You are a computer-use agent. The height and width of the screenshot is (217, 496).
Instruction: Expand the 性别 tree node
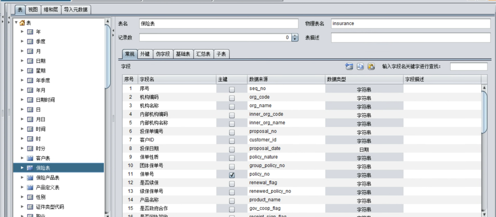pos(22,197)
